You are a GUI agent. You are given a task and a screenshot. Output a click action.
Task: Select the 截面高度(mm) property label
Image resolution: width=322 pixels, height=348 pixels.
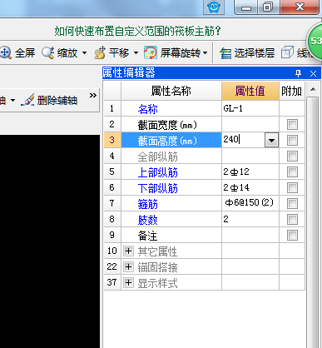point(167,141)
